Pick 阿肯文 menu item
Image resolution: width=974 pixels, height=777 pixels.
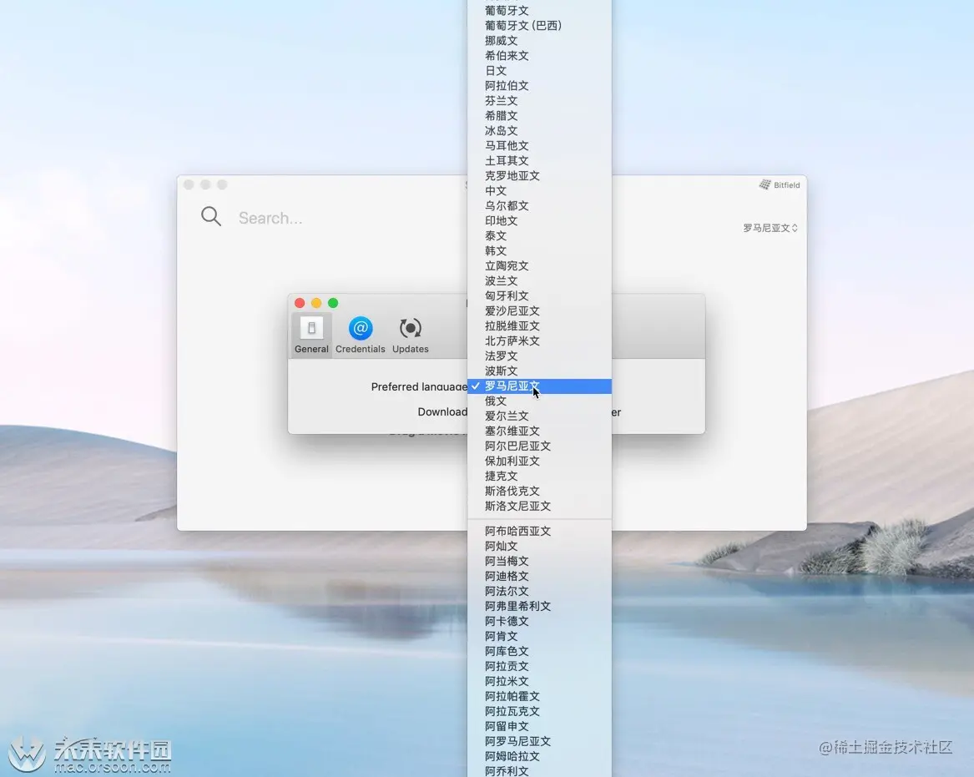pos(539,636)
